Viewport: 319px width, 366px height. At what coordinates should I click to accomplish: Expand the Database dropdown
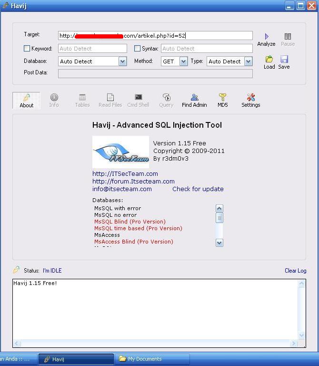click(x=123, y=61)
